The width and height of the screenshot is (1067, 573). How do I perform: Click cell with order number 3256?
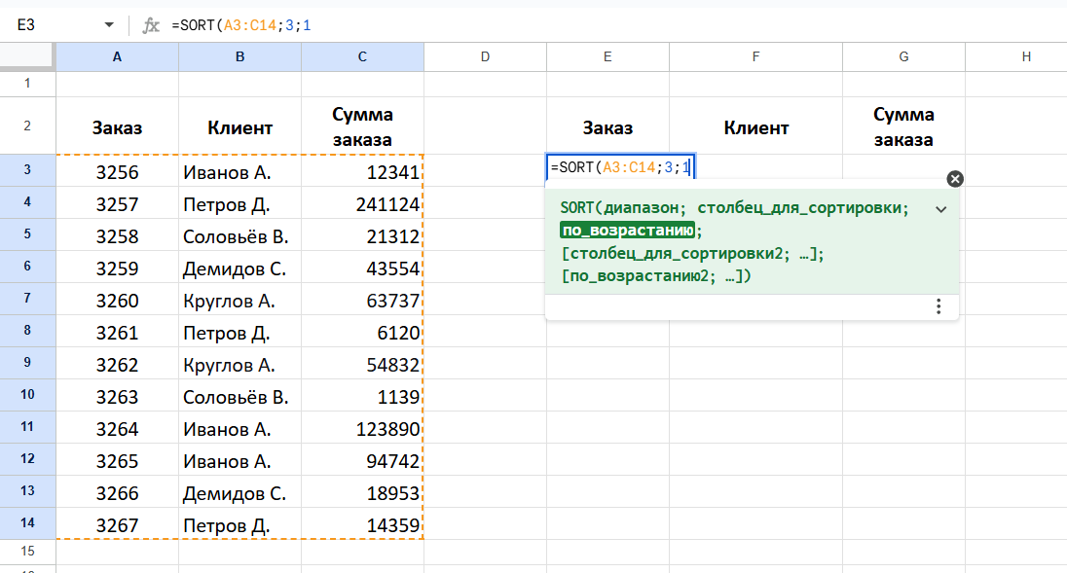tap(117, 172)
